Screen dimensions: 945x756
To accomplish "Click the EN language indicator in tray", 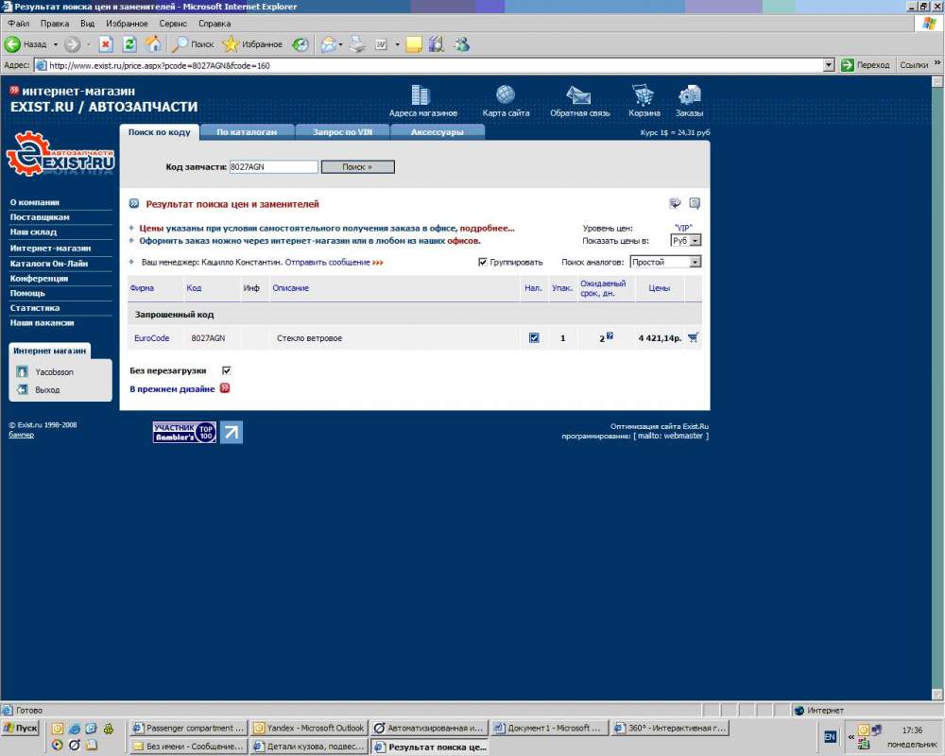I will pyautogui.click(x=830, y=737).
